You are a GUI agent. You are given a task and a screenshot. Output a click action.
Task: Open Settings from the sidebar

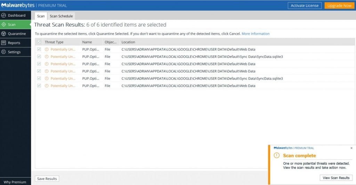15,52
